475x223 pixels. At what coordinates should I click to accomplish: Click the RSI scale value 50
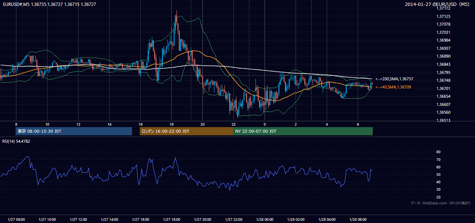(438, 174)
